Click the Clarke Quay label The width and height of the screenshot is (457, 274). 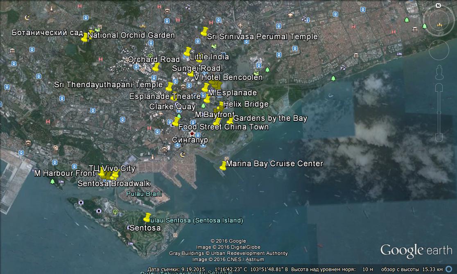pos(172,106)
